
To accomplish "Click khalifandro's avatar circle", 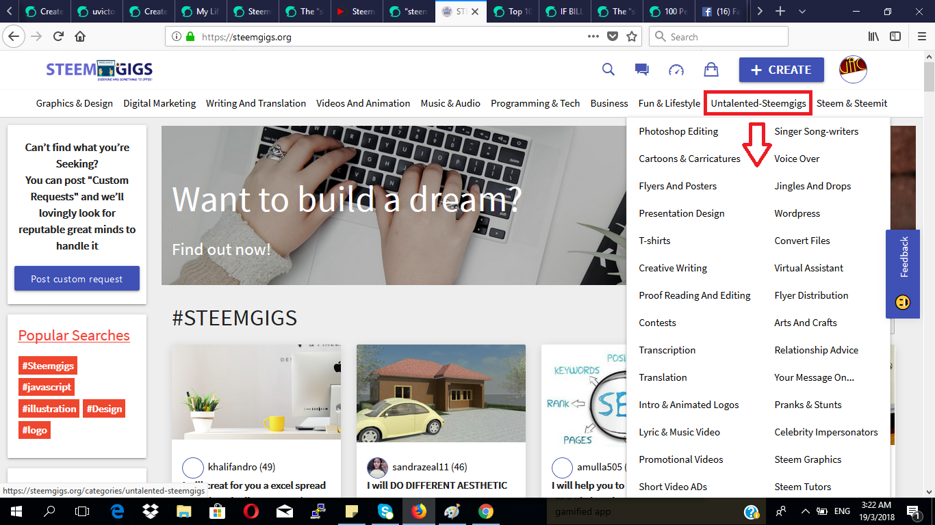I will pos(193,468).
